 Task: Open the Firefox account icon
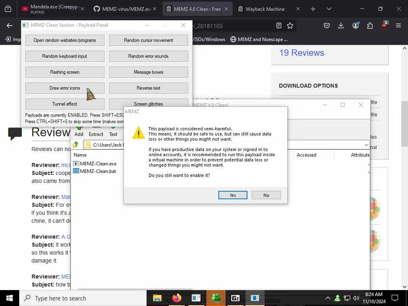coord(355,25)
